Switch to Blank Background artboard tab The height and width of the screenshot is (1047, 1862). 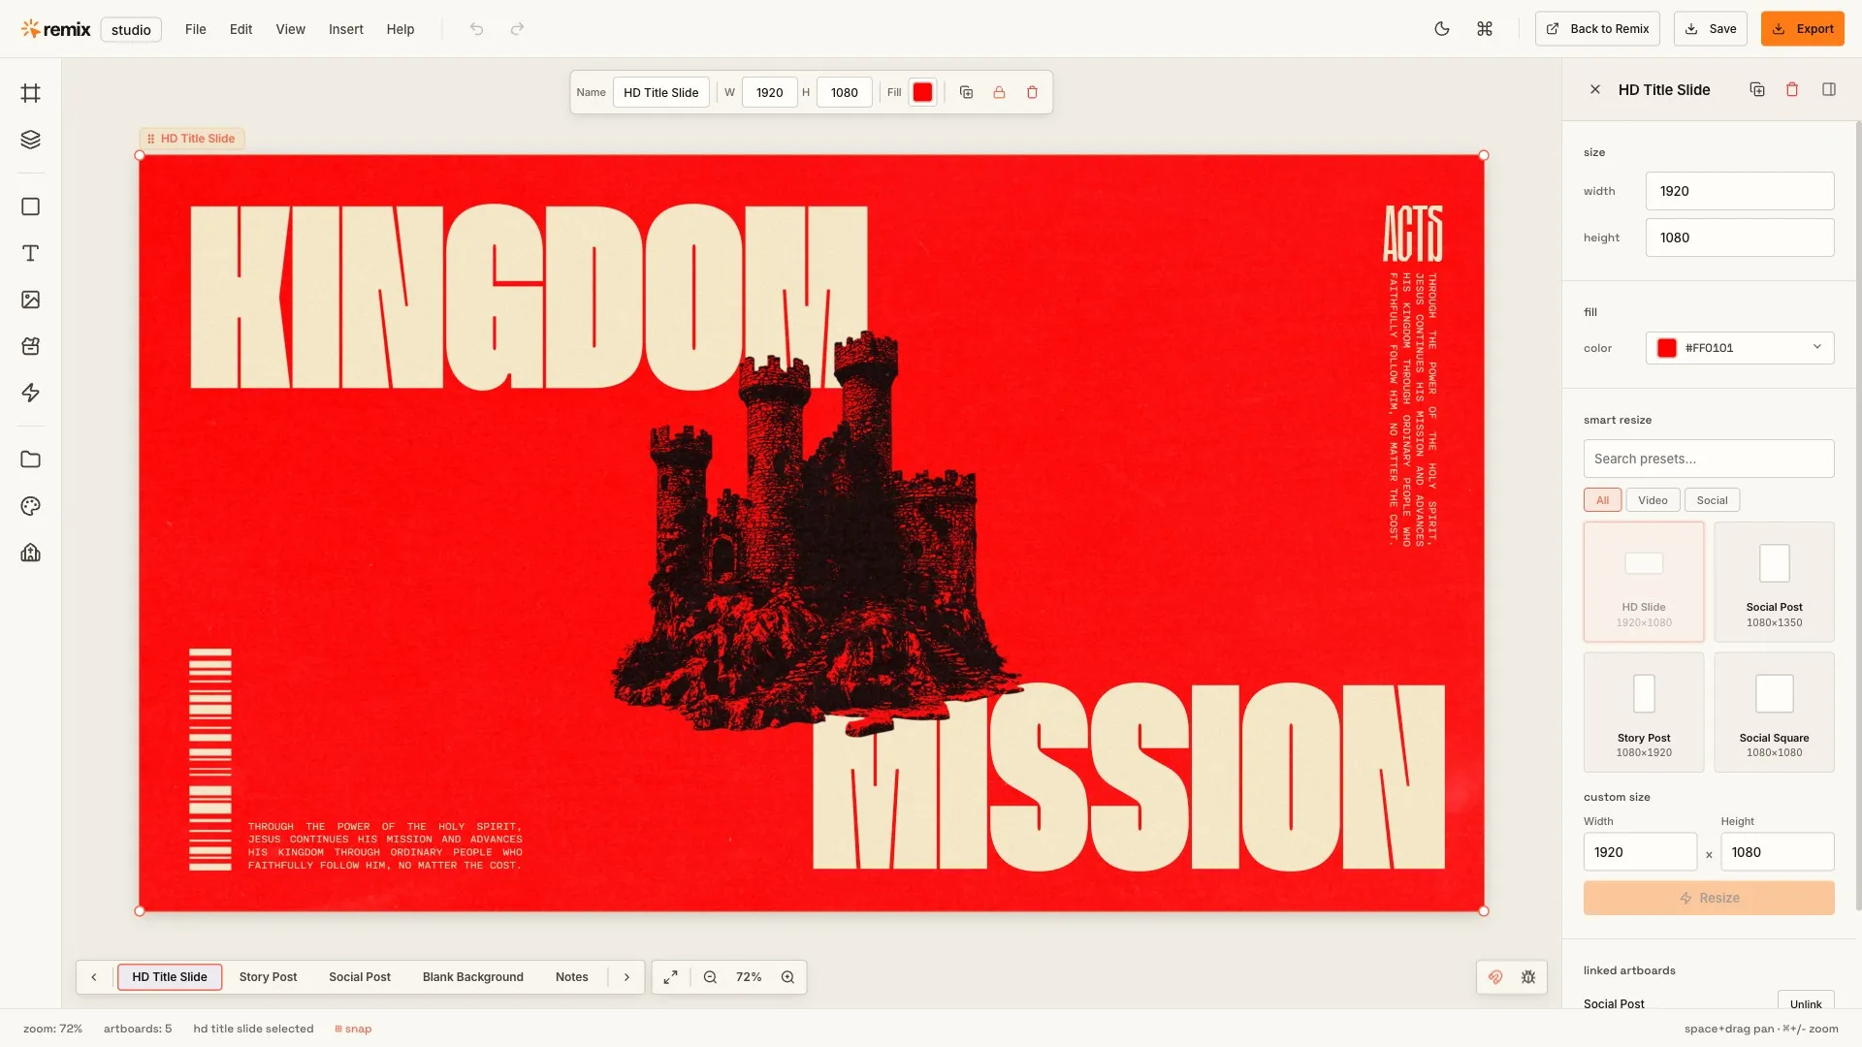pos(472,977)
